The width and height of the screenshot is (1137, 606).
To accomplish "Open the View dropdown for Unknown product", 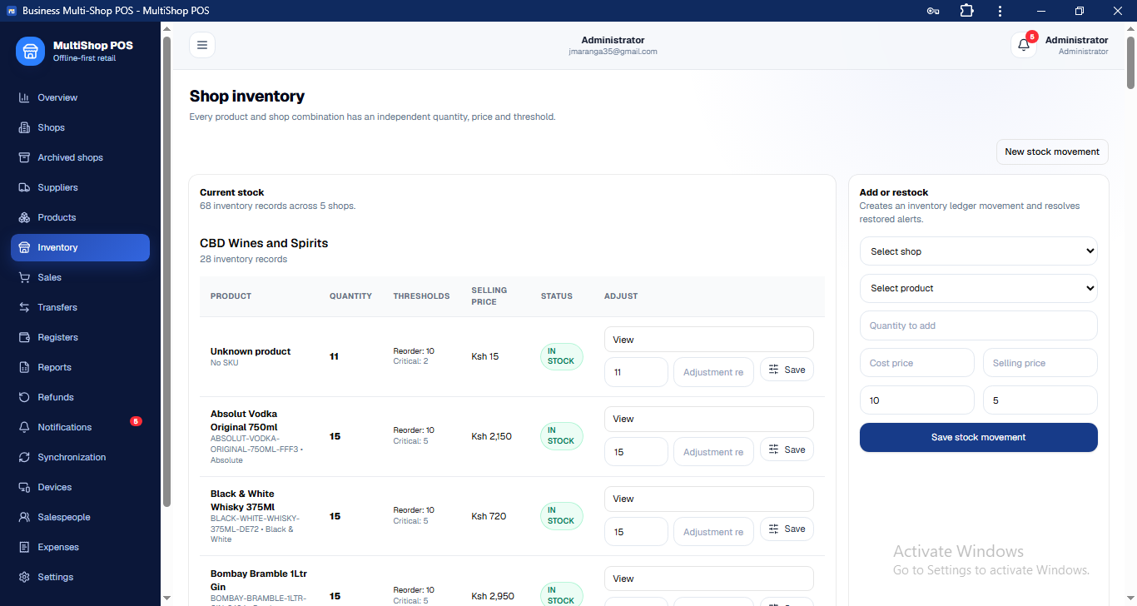I will (709, 340).
